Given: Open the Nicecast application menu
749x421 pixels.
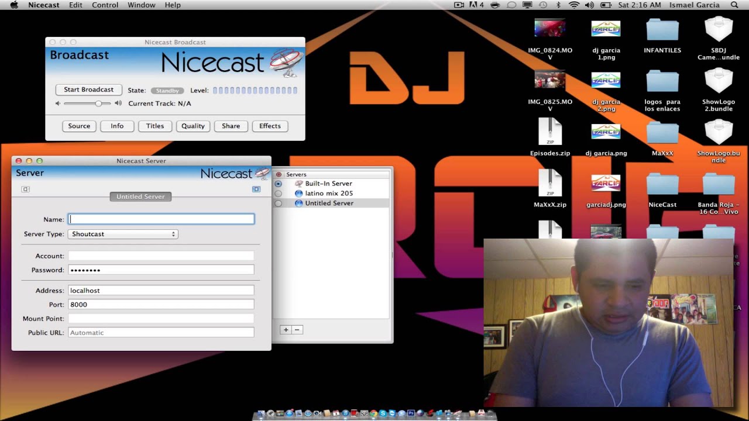Looking at the screenshot, I should point(44,5).
